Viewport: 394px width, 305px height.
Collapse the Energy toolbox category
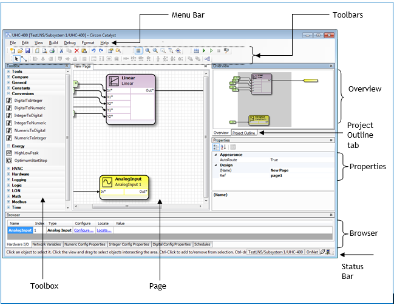[8, 146]
